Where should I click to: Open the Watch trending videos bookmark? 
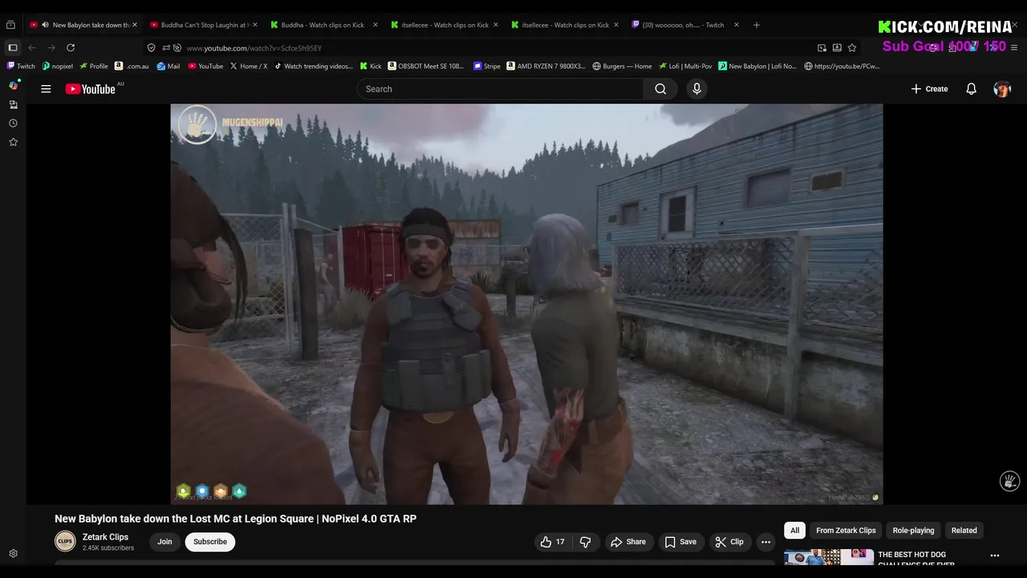(314, 66)
